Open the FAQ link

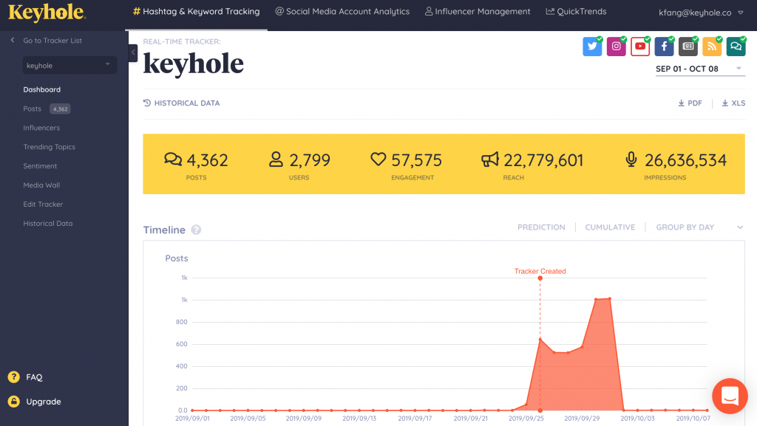click(34, 377)
